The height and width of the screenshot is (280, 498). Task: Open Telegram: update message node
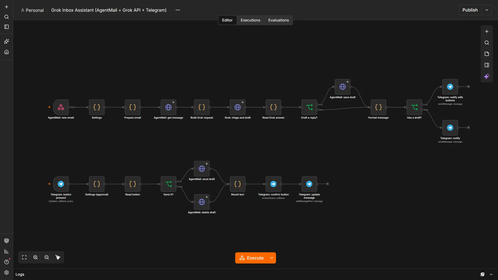click(x=309, y=184)
